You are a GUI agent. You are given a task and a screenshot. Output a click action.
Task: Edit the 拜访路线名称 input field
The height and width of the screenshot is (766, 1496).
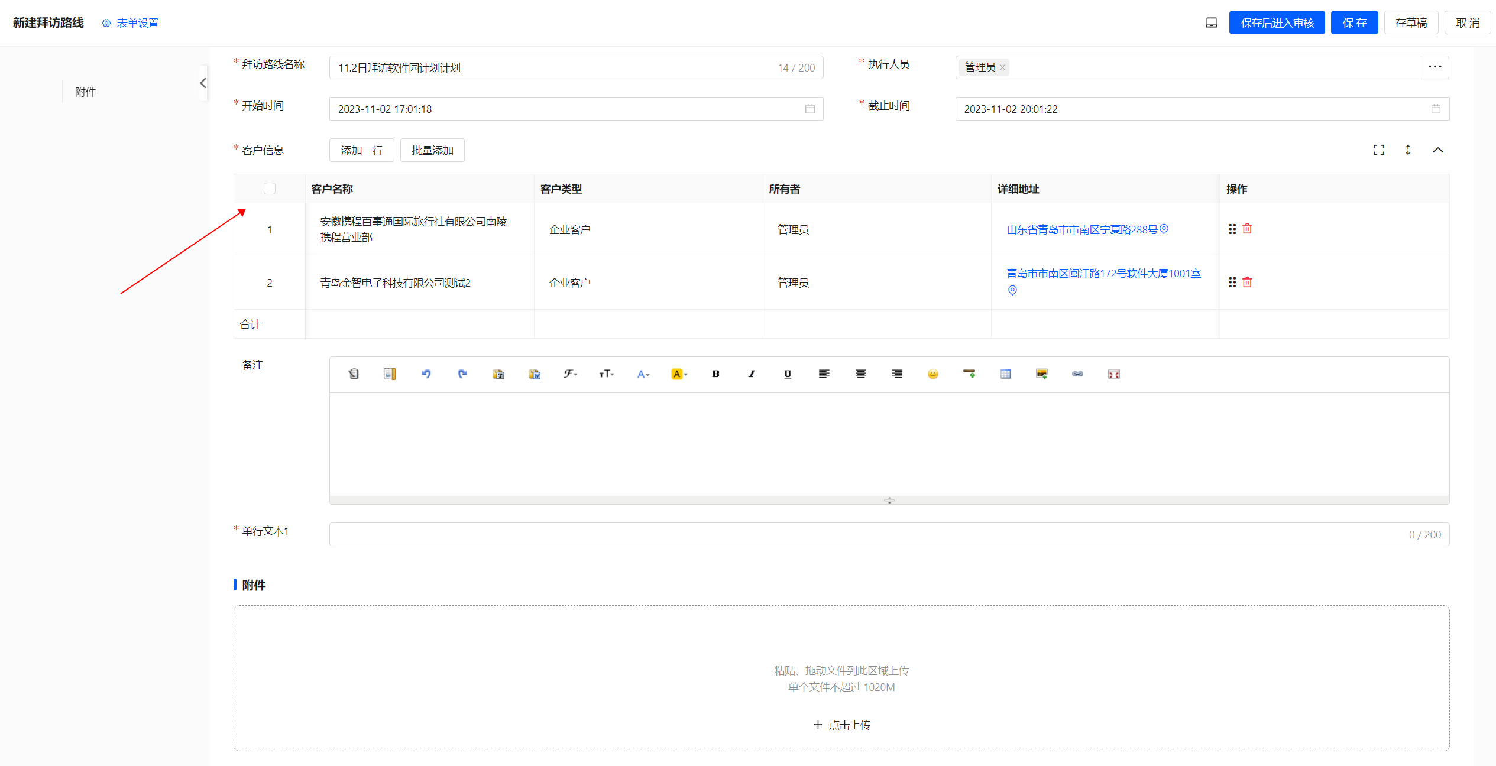click(x=576, y=67)
